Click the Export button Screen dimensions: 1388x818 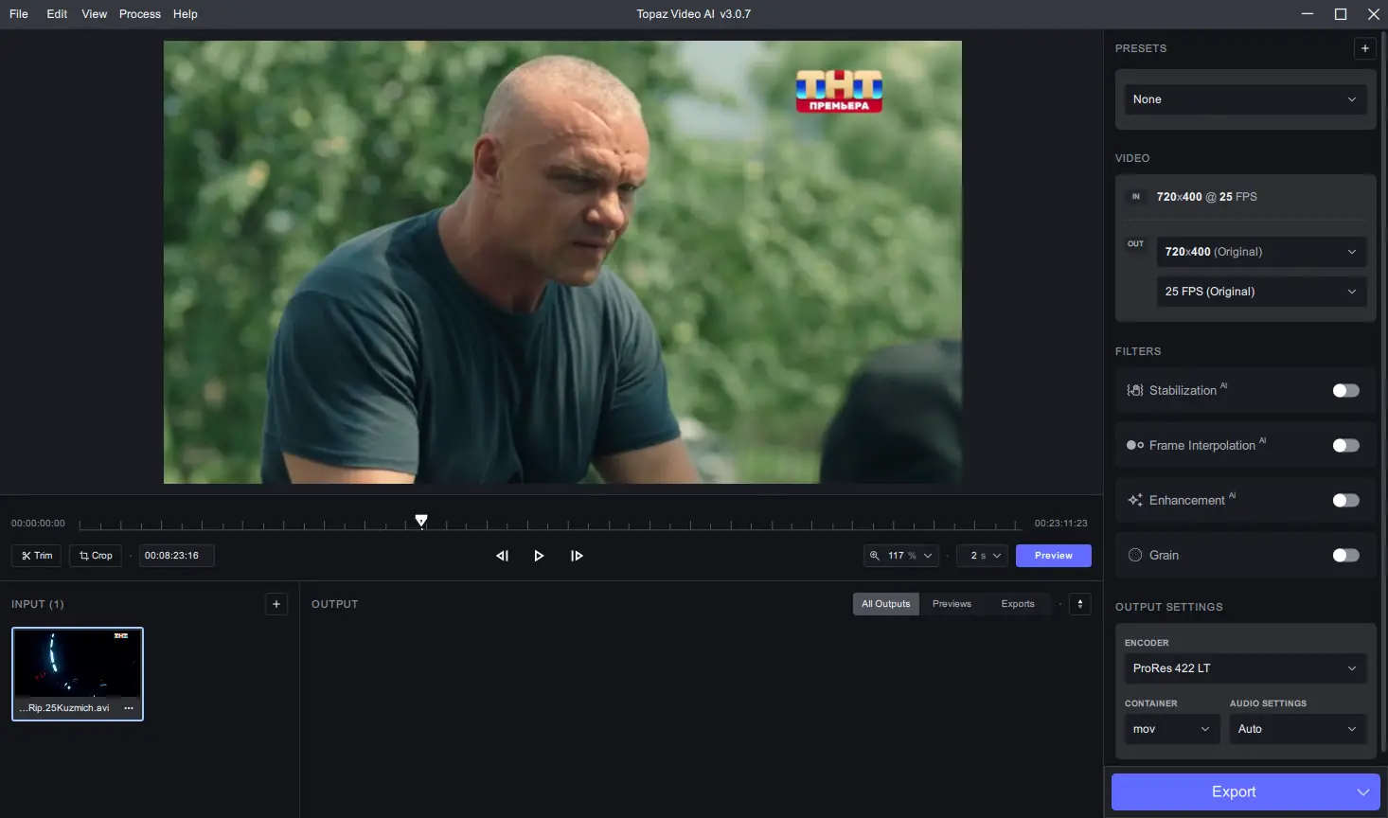tap(1233, 792)
